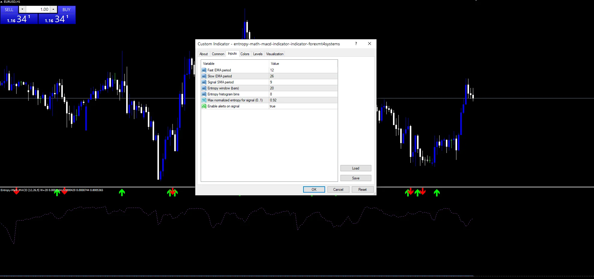This screenshot has width=594, height=279.
Task: Increase lot volume with the up arrow
Action: pos(53,9)
